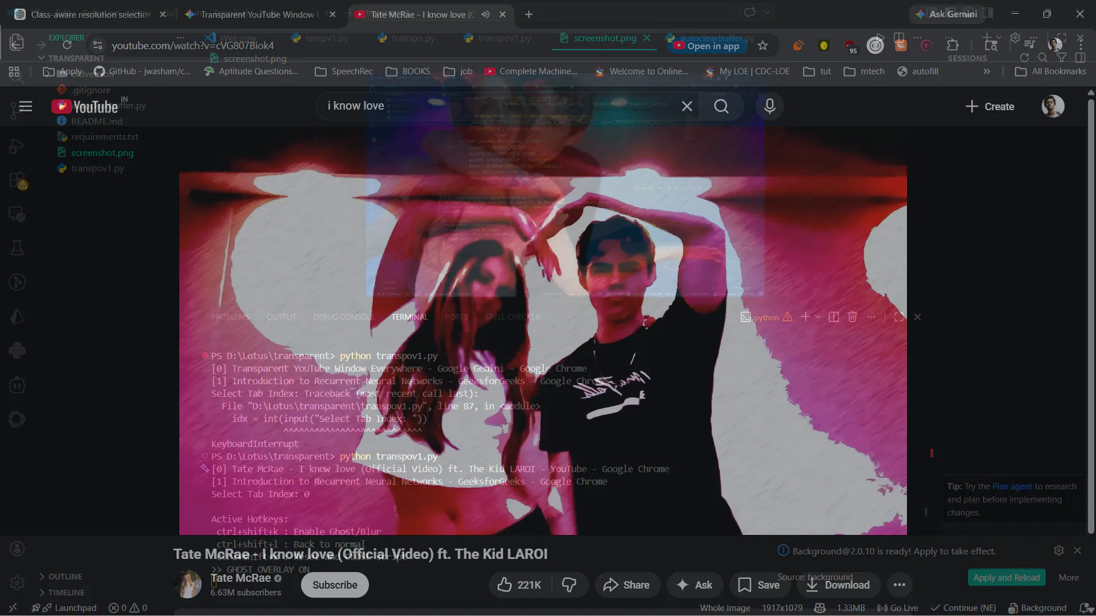Image resolution: width=1096 pixels, height=616 pixels.
Task: Switch to Class-aware resolution selection tab
Action: pyautogui.click(x=90, y=14)
